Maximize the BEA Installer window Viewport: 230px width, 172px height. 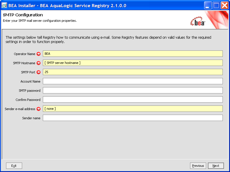216,5
